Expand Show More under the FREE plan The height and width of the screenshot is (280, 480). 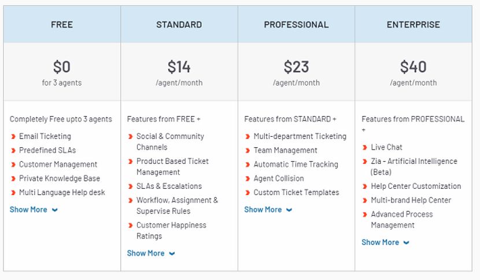click(34, 210)
